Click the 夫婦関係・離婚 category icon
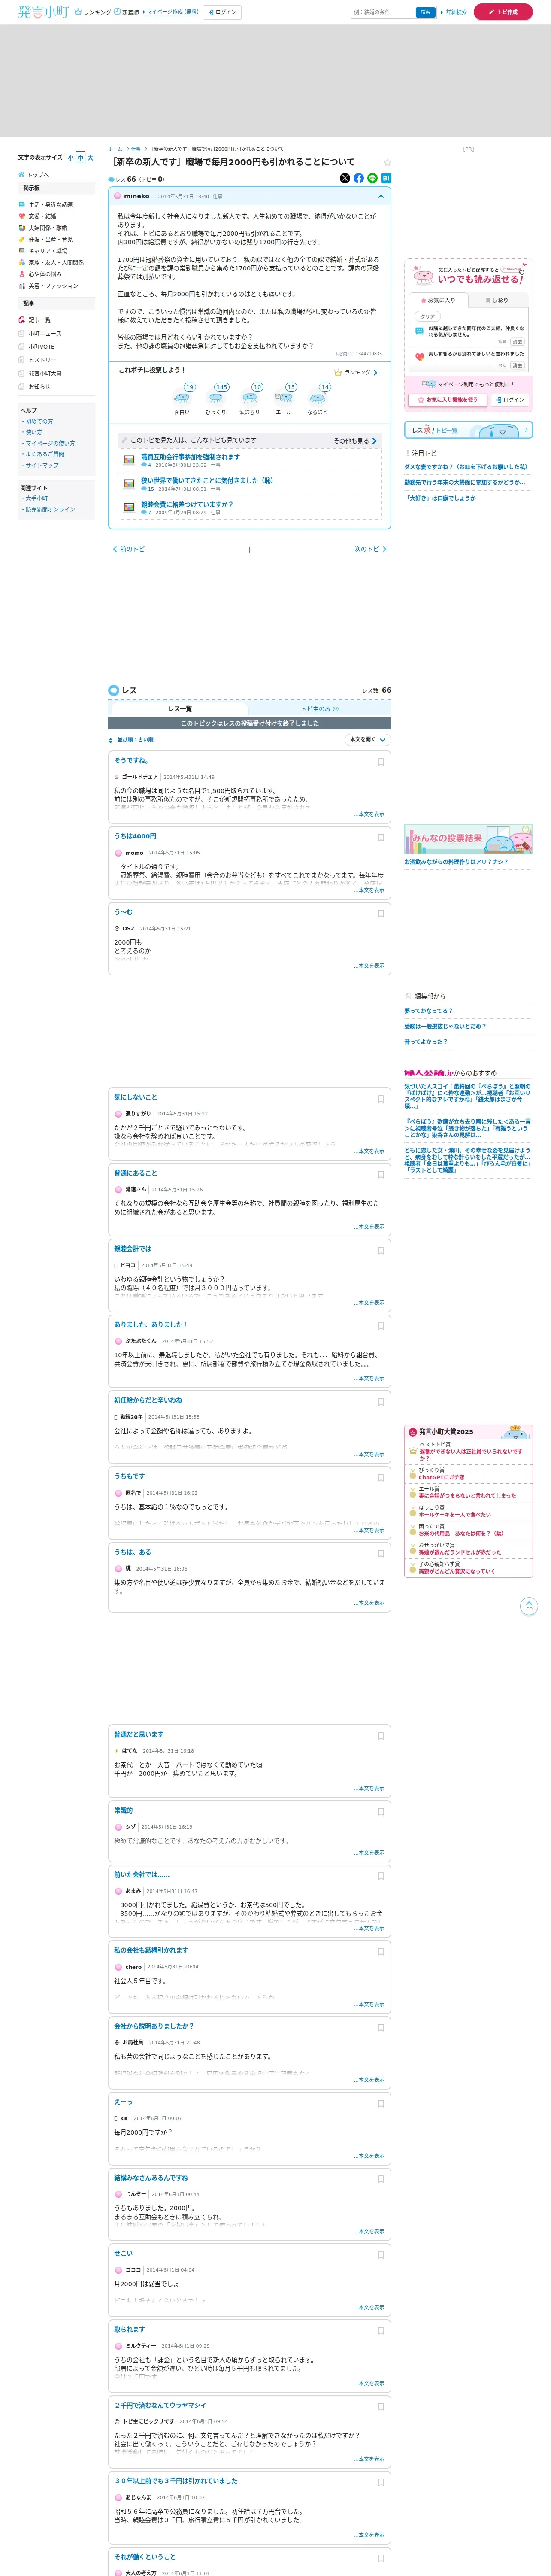551x2576 pixels. coord(22,227)
